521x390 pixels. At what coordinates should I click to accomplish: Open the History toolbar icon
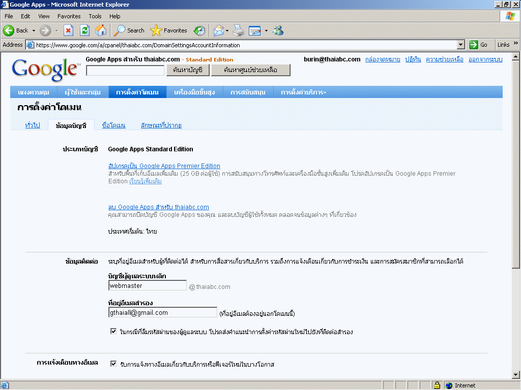point(199,30)
